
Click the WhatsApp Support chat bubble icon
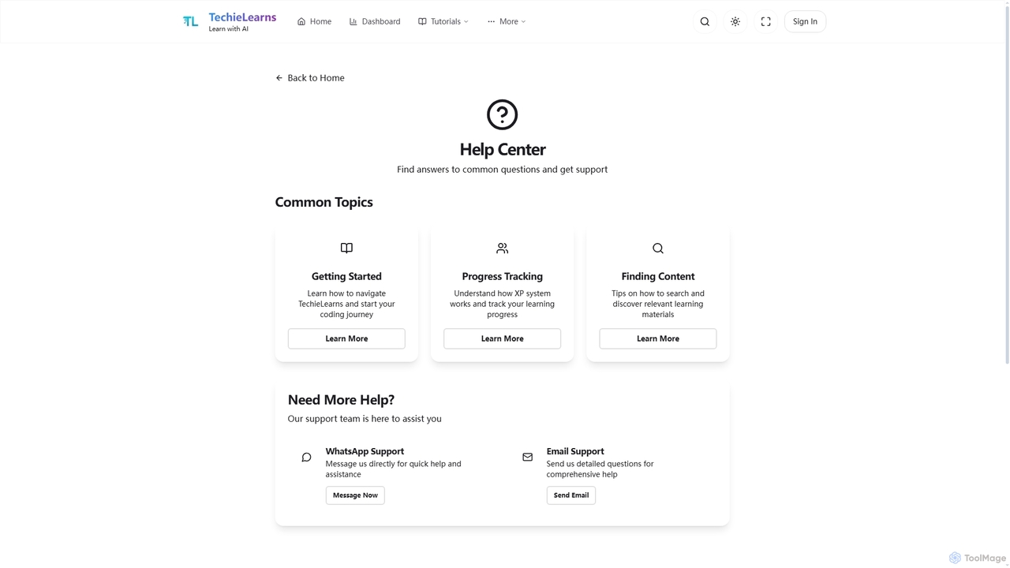[306, 457]
